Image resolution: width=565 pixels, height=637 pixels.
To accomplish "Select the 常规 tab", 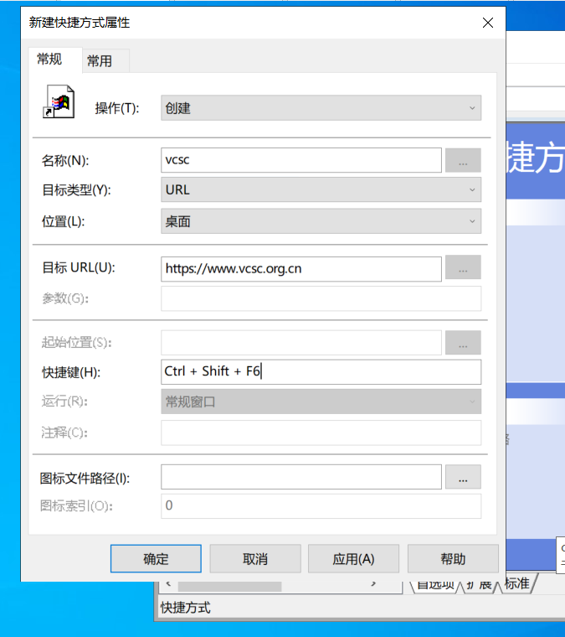I will (49, 60).
